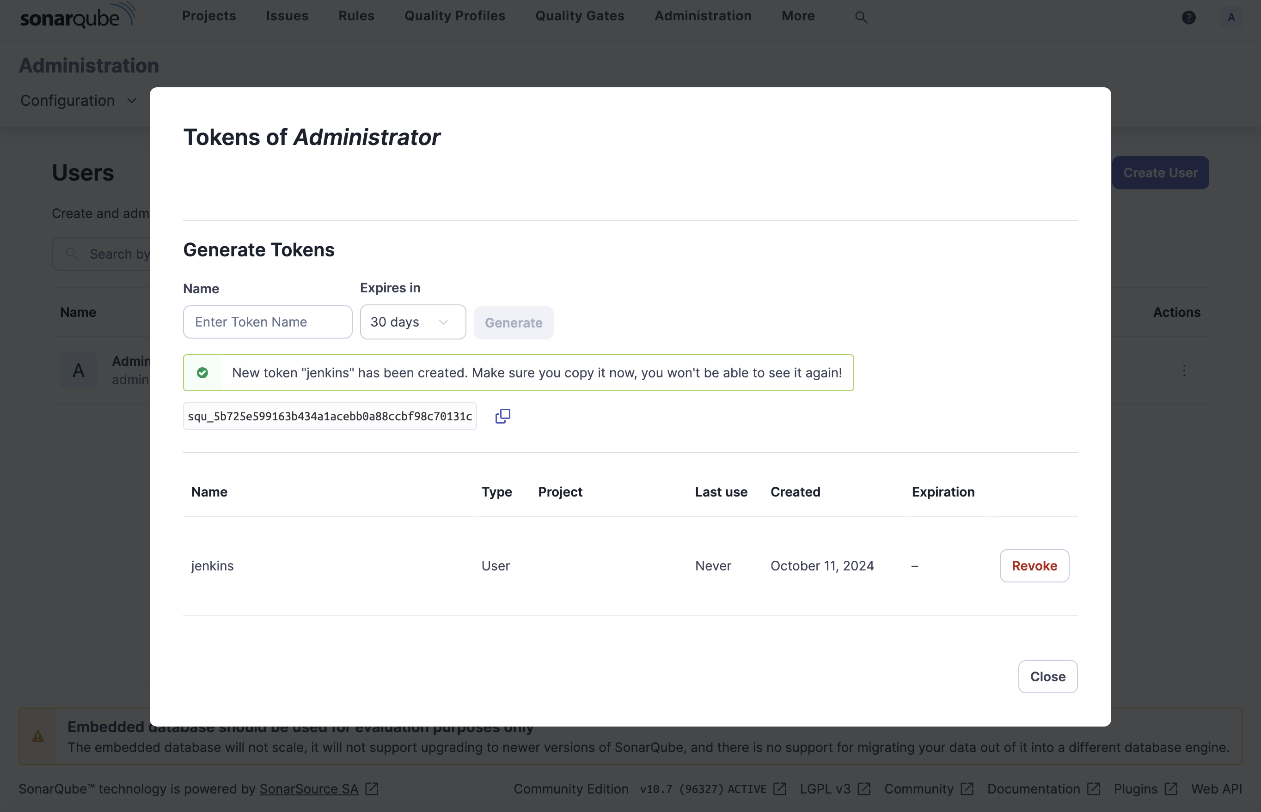Revoke the jenkins token
Image resolution: width=1261 pixels, height=812 pixels.
pos(1034,565)
